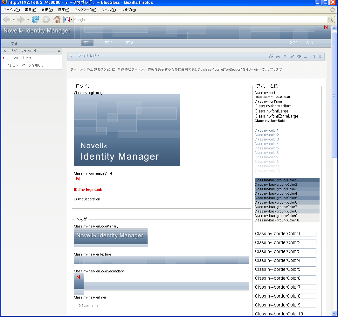
Task: Click the portlet print icon
Action: click(x=278, y=56)
